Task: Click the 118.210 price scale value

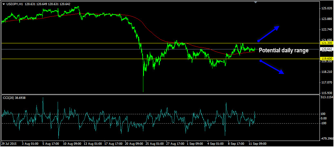Action: point(327,72)
